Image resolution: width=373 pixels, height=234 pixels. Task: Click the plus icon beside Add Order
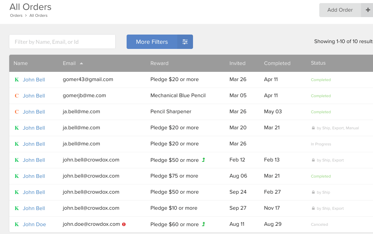[x=368, y=10]
